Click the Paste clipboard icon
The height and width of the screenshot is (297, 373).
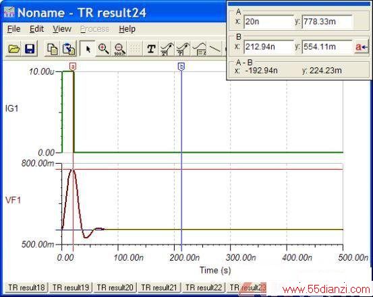(x=69, y=48)
